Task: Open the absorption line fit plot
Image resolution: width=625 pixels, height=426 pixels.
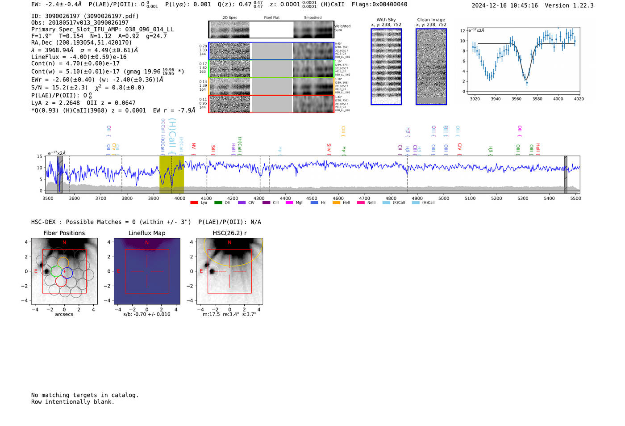Action: [524, 61]
